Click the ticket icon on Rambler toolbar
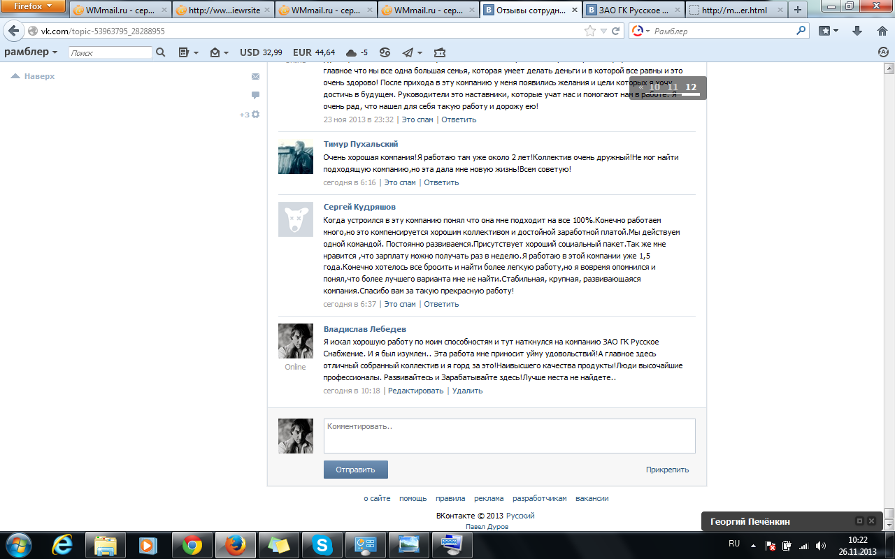This screenshot has width=895, height=559. click(x=439, y=52)
